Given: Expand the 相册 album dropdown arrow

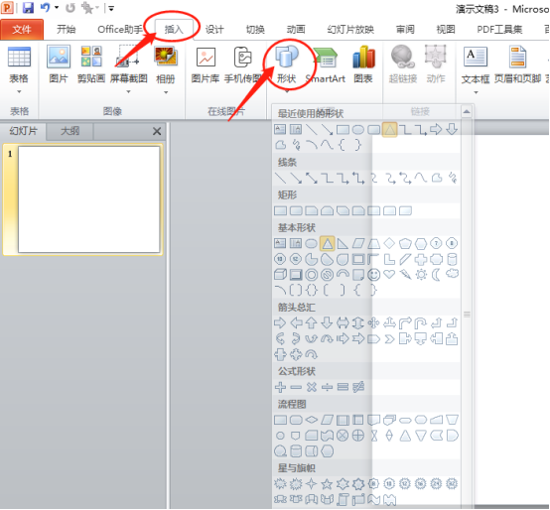Looking at the screenshot, I should point(166,92).
